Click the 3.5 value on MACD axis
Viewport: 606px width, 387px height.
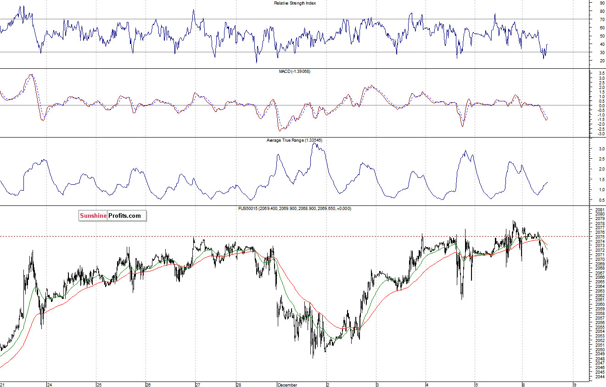[x=602, y=73]
